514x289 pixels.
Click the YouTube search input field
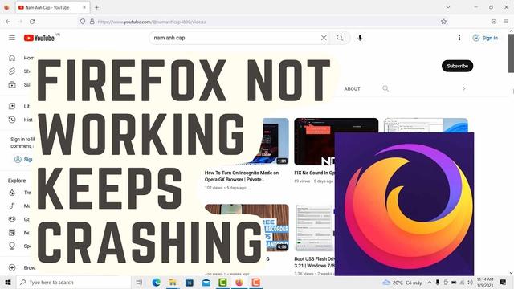coord(236,38)
